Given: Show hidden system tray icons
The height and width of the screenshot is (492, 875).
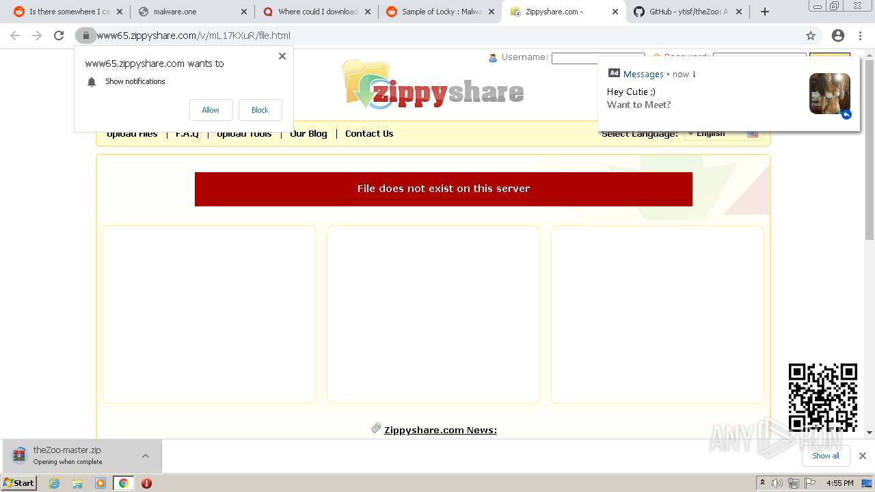Looking at the screenshot, I should pyautogui.click(x=762, y=483).
